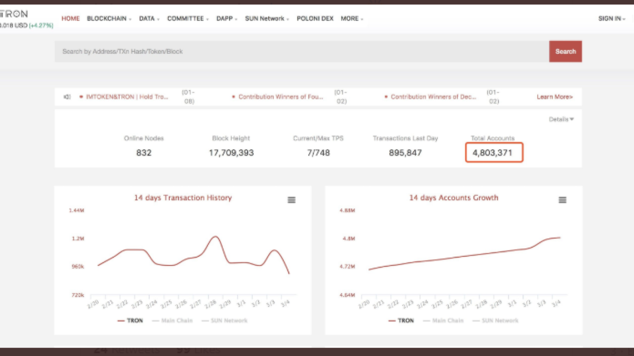Click Block Height value 17,709,393
The image size is (634, 356).
click(231, 153)
